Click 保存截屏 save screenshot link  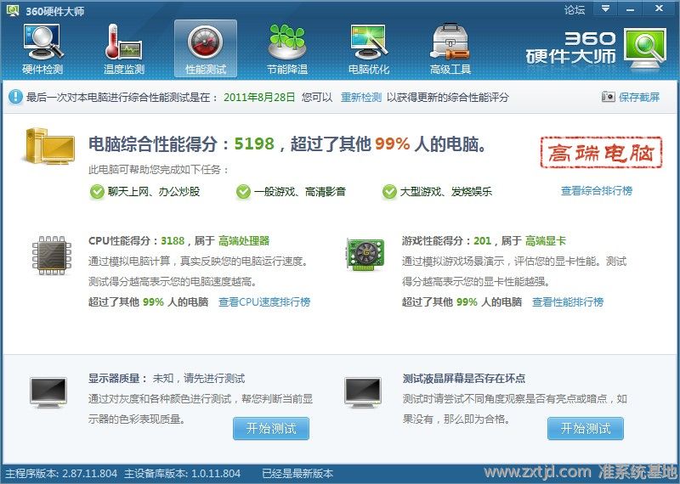[639, 97]
